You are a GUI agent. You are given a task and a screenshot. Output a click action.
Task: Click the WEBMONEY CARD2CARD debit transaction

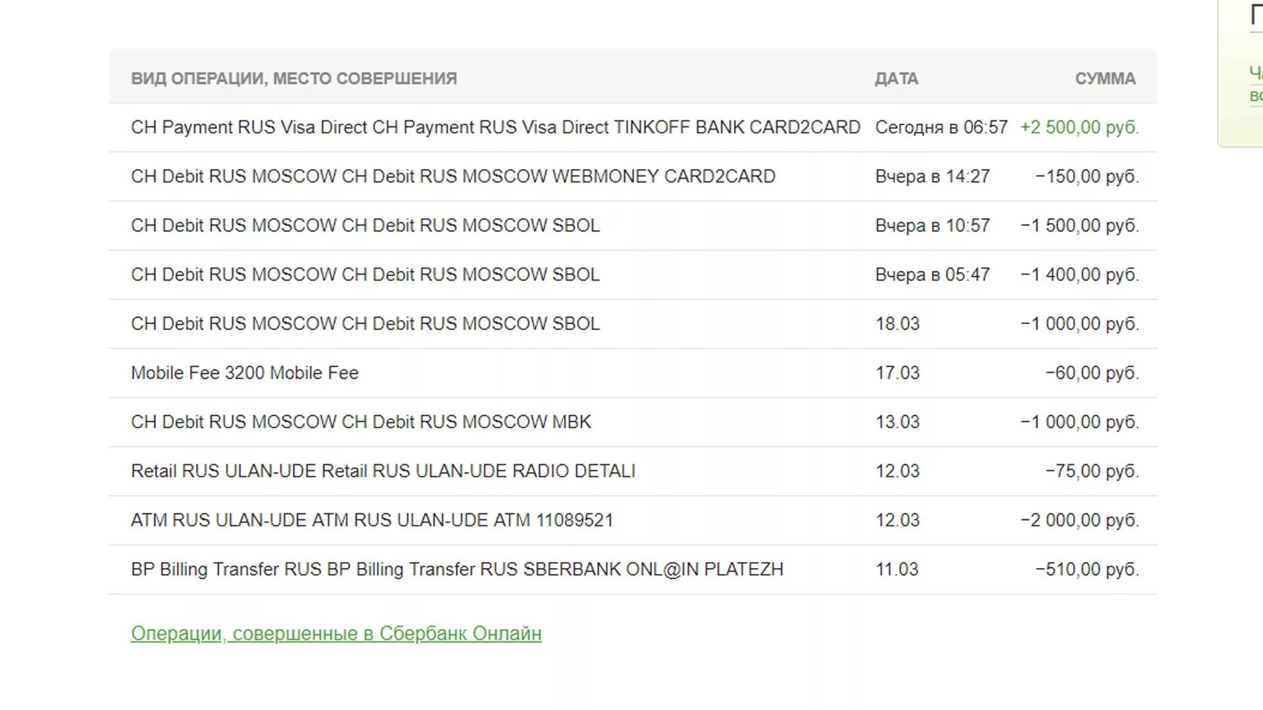[x=453, y=177]
